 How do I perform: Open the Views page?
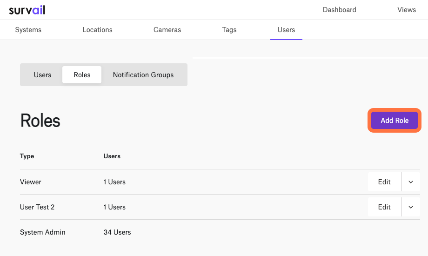tap(407, 10)
